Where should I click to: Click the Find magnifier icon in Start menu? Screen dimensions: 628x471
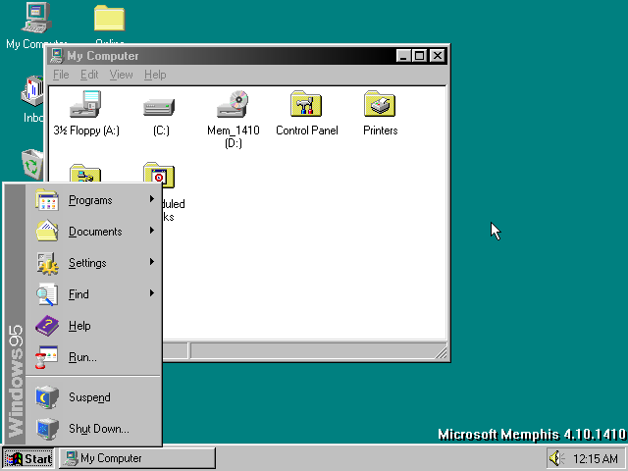tap(47, 294)
